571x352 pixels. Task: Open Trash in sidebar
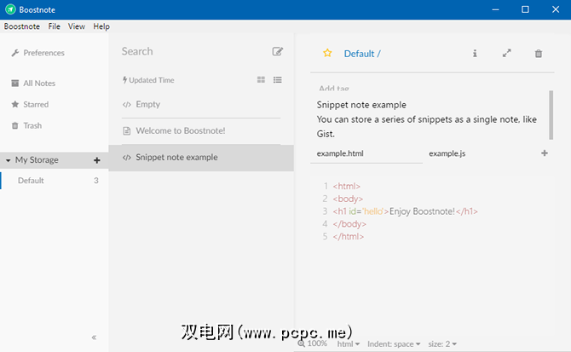coord(26,125)
